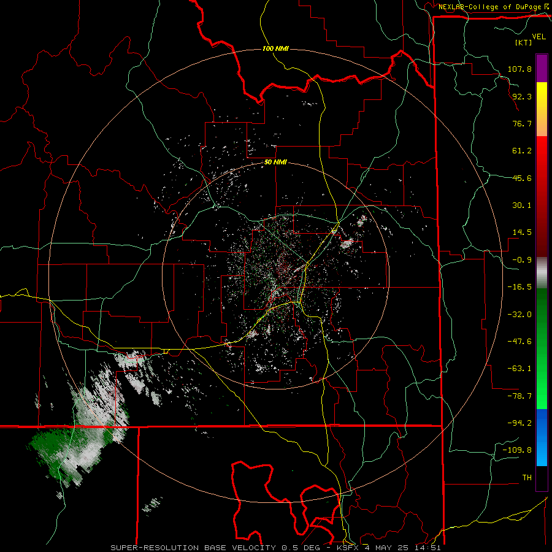The image size is (552, 552).
Task: Click the -0.9 legend value
Action: (x=522, y=260)
